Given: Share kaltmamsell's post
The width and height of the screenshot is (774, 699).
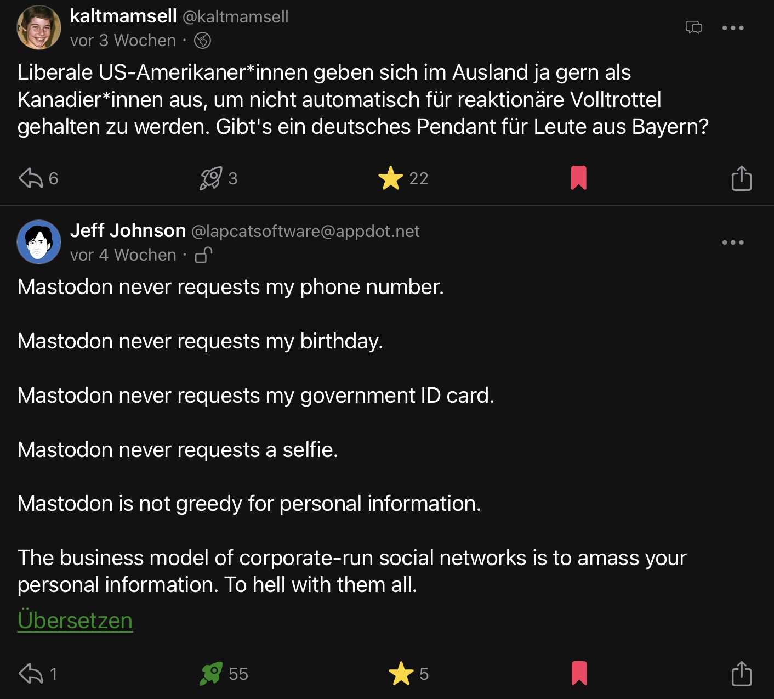Looking at the screenshot, I should point(741,178).
